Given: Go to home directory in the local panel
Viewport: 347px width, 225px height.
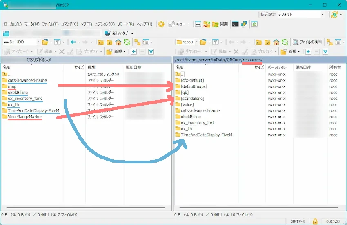Looking at the screenshot, I should tap(118, 42).
